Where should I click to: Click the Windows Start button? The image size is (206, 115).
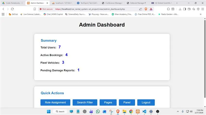49,111
